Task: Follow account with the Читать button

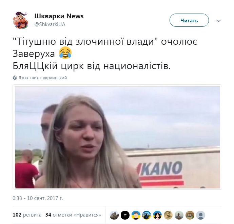Action: [x=189, y=20]
